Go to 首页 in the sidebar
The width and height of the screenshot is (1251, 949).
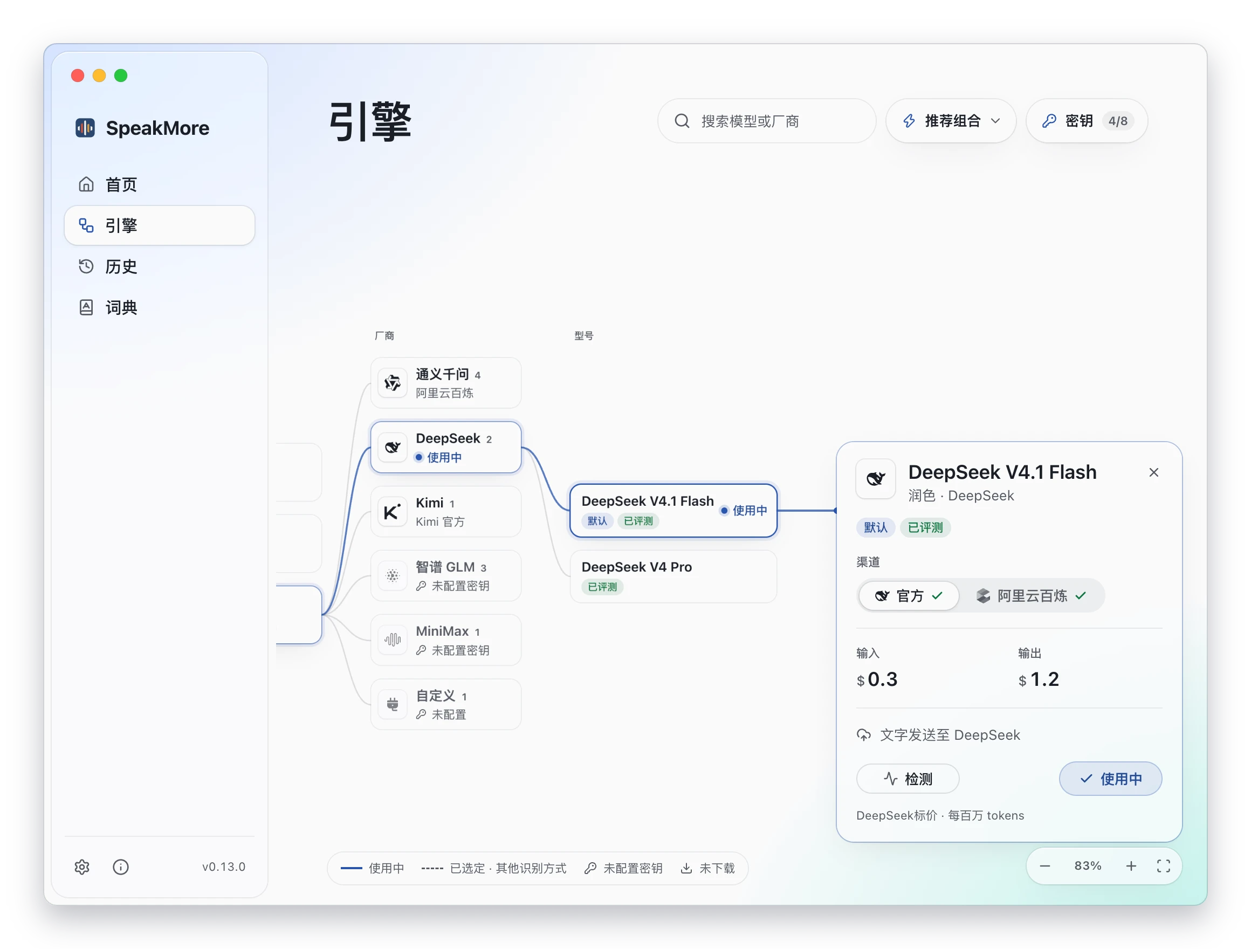click(160, 184)
